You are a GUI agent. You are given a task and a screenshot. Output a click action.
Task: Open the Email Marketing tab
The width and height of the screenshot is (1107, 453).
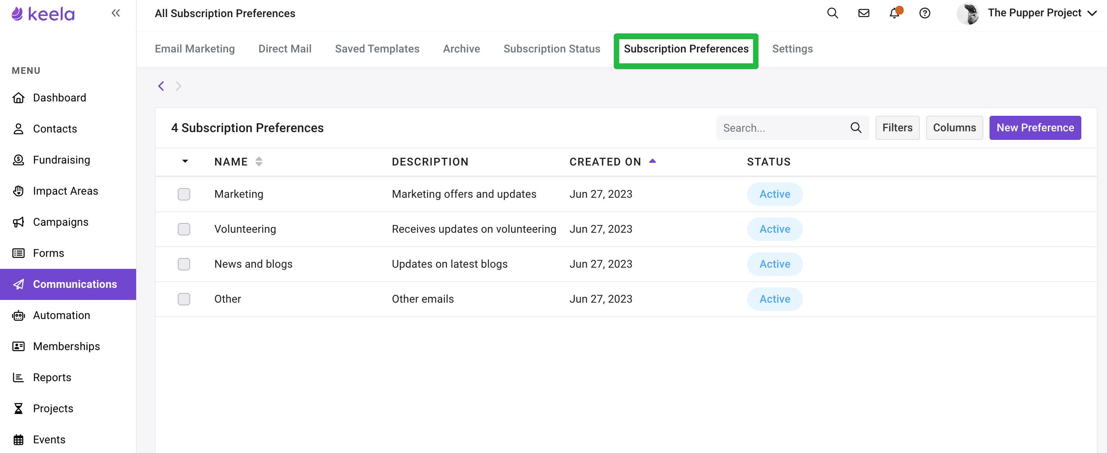[194, 49]
